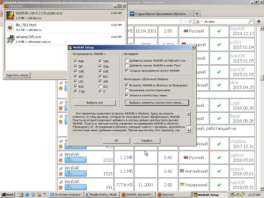Switch to 'Загрузки' taskbar item
The image size is (264, 198).
(174, 195)
